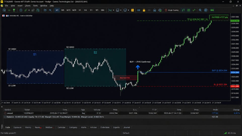Click the icon beside XAUUSD,M1 chart title

[7, 16]
